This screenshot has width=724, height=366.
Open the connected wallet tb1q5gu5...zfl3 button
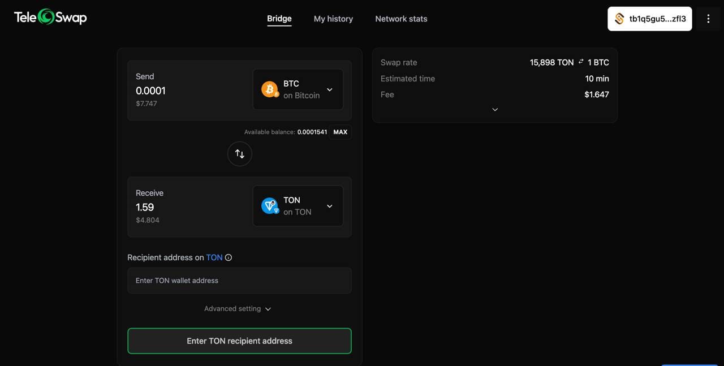point(650,19)
